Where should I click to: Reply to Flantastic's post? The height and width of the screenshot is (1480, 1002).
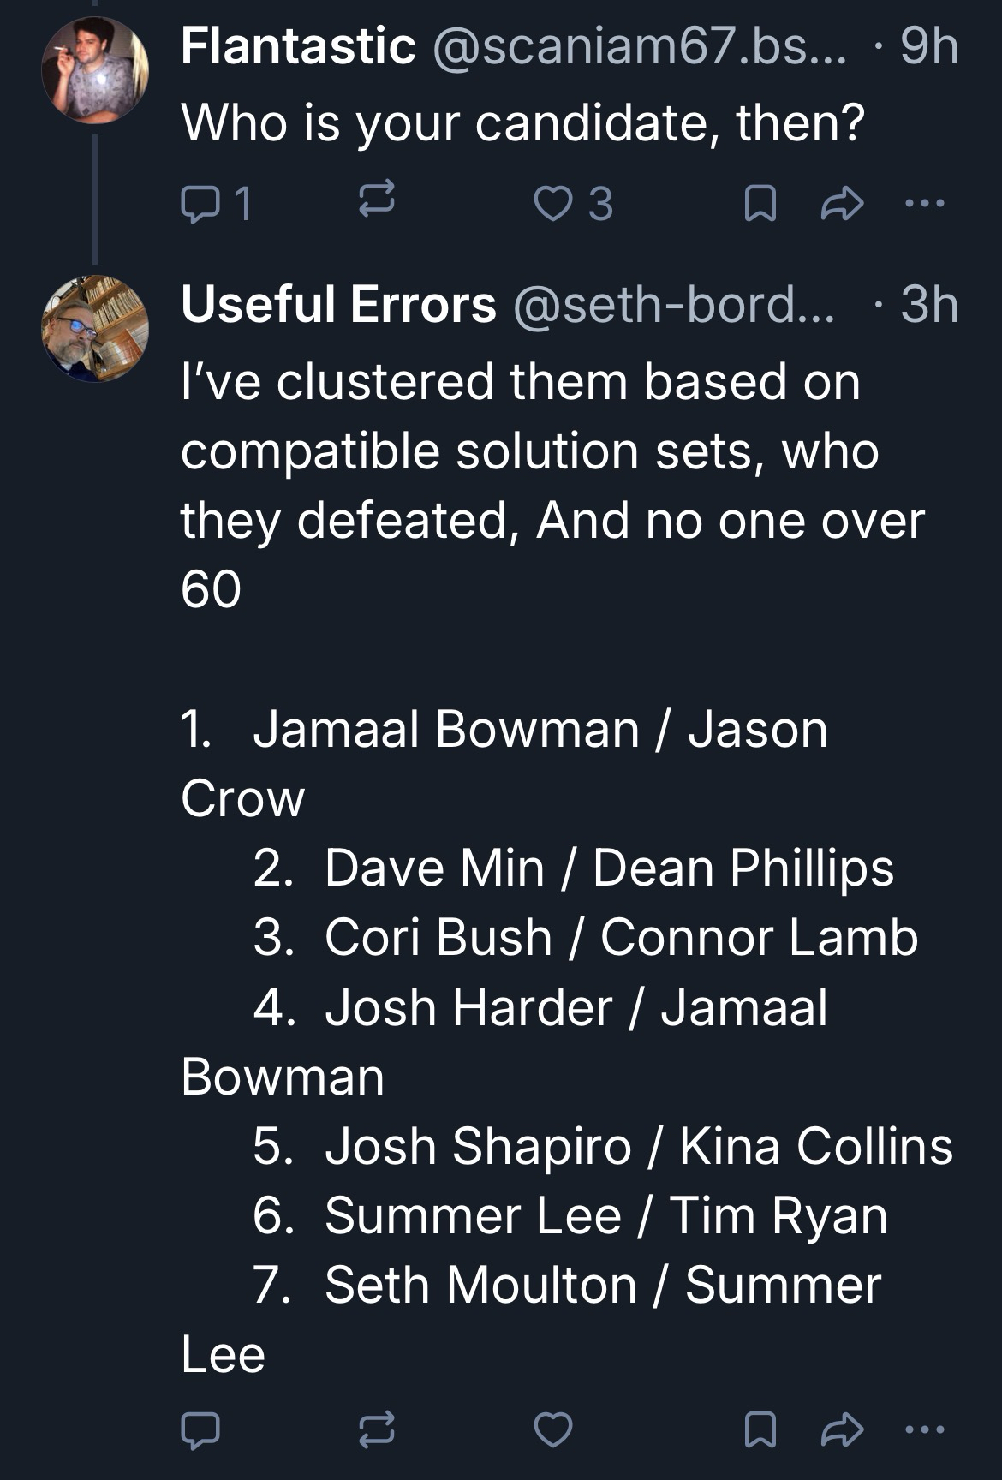coord(200,205)
